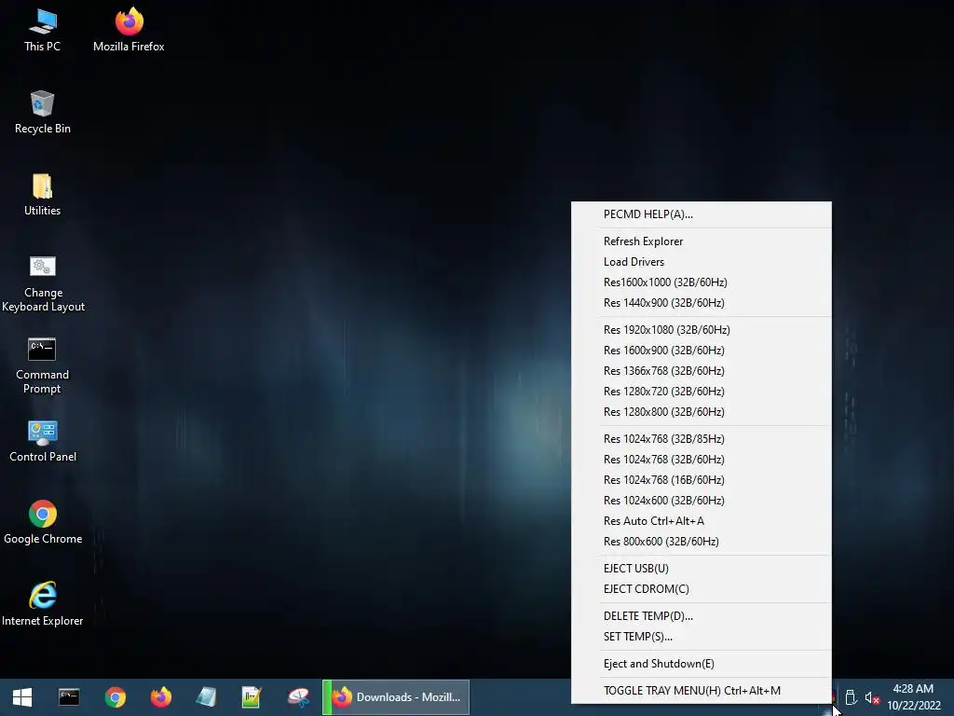Choose Eject and Shutdown(E)
This screenshot has height=716, width=954.
pos(701,664)
